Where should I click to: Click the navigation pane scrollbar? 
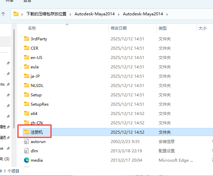14,79
